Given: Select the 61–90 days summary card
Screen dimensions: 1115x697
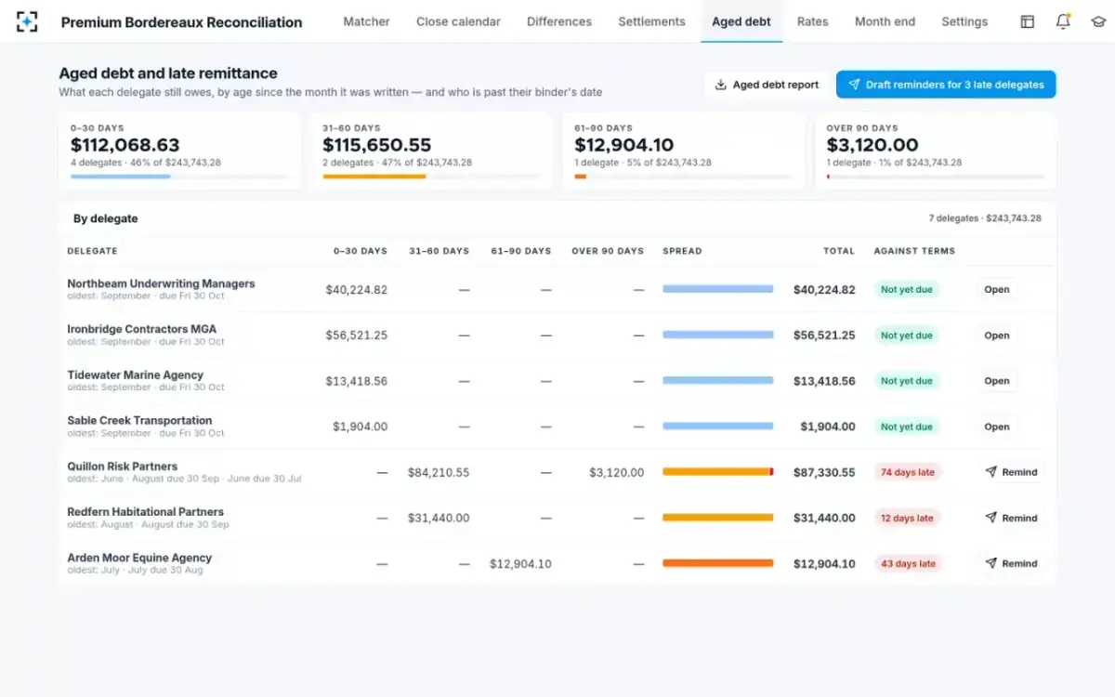Looking at the screenshot, I should (684, 151).
